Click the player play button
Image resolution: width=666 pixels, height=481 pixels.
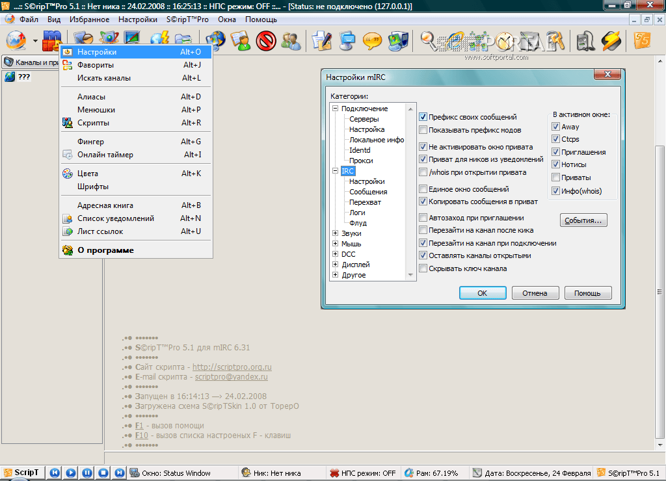pyautogui.click(x=71, y=473)
